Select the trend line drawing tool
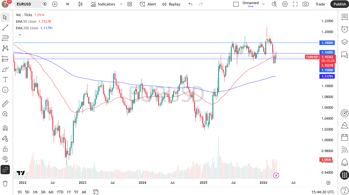The width and height of the screenshot is (349, 195). (x=5, y=28)
